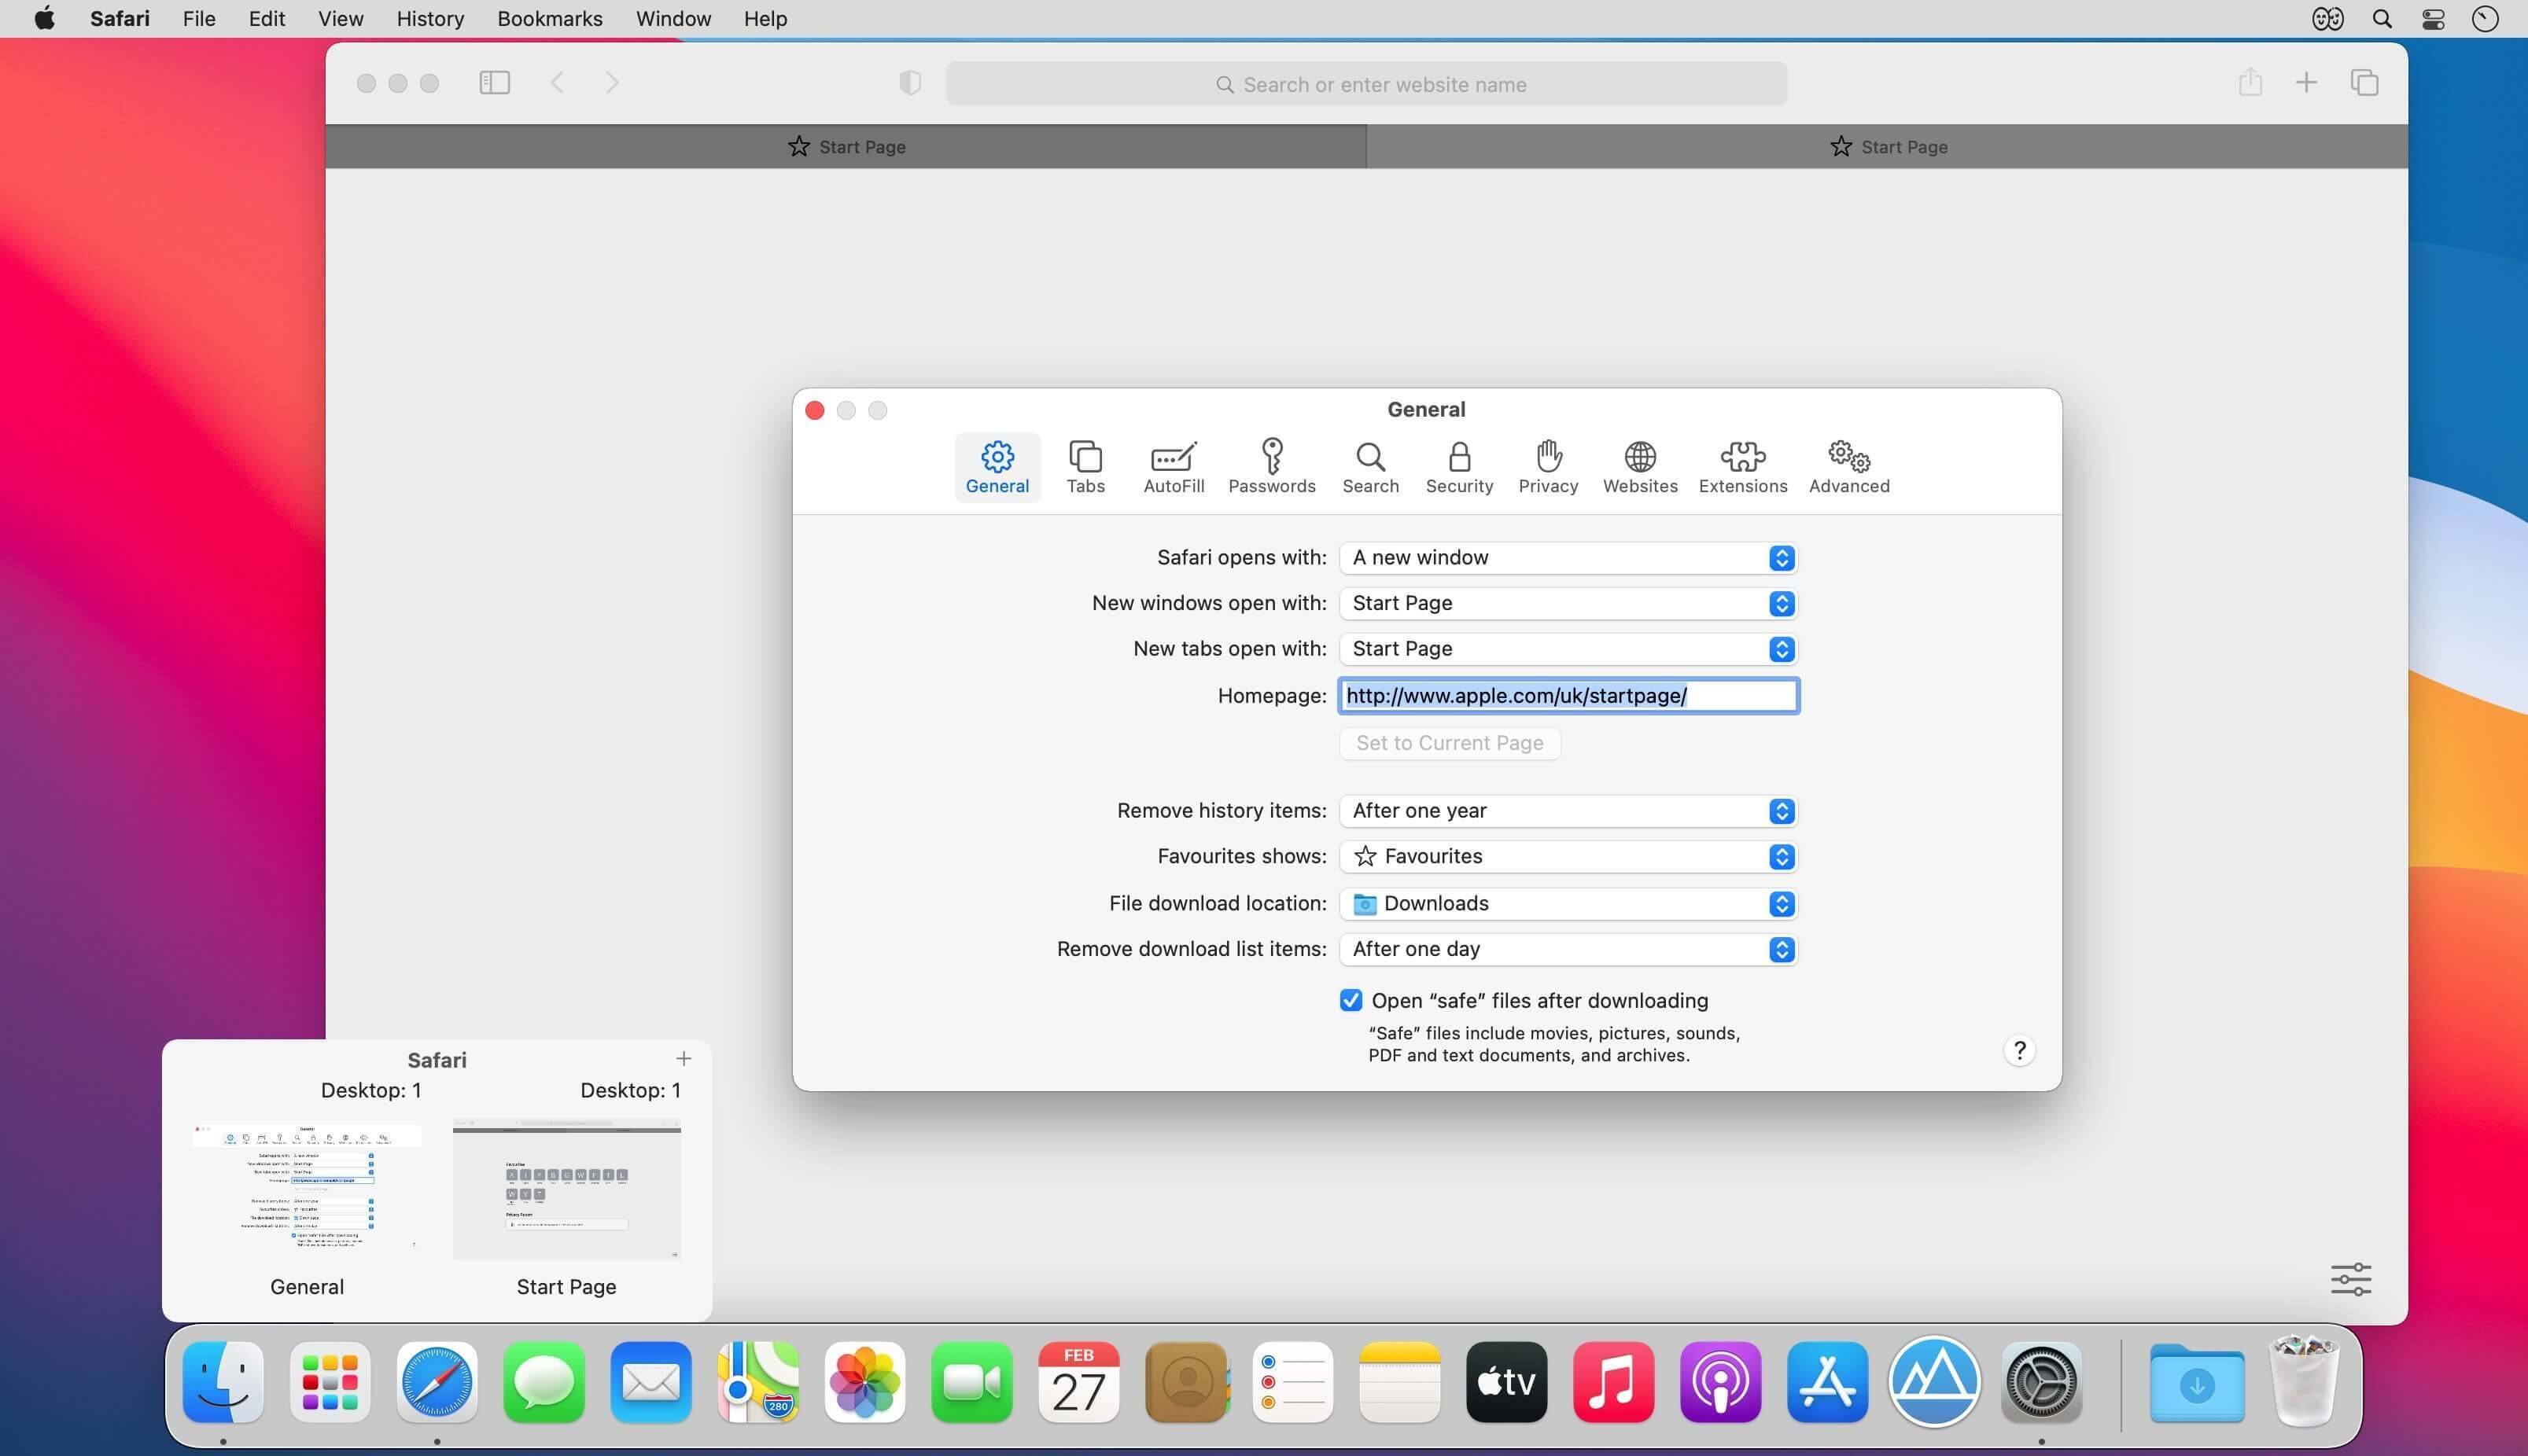Screen dimensions: 2528x1456
Task: Open Reminders from the Dock
Action: 1292,1382
